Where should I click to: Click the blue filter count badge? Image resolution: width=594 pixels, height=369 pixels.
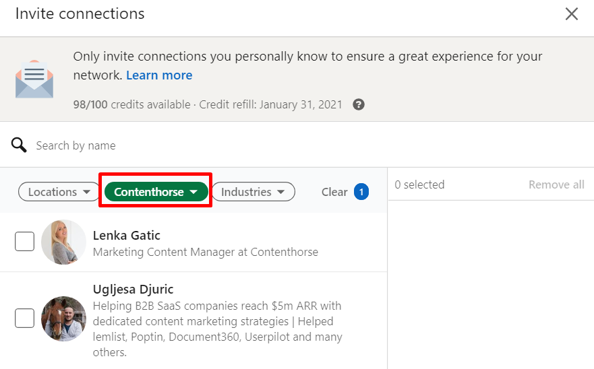click(x=361, y=192)
